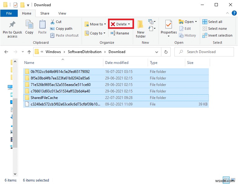Switch to the View ribbon tab

62,13
